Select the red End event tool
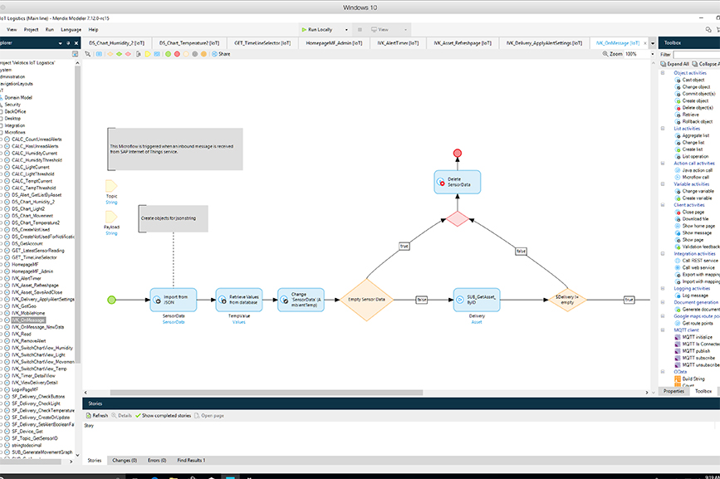 (x=177, y=54)
